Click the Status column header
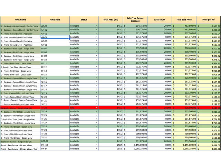 point(84,20)
